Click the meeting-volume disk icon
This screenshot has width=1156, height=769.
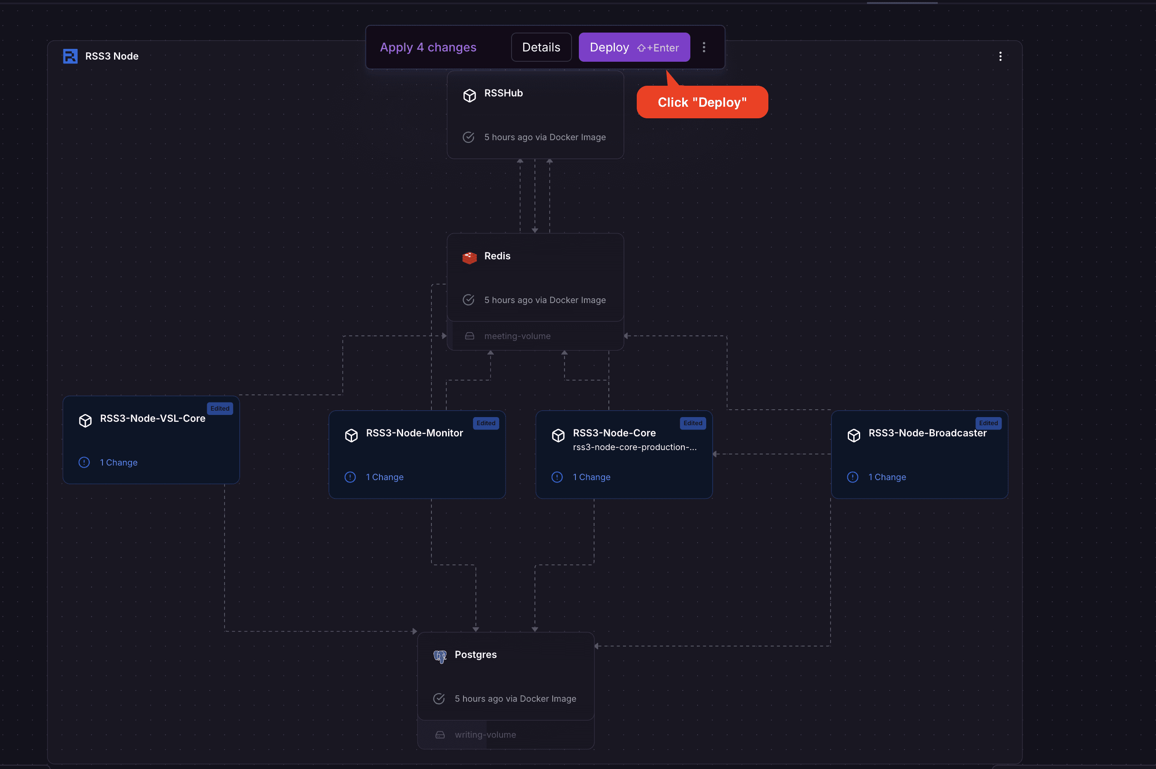pos(470,336)
